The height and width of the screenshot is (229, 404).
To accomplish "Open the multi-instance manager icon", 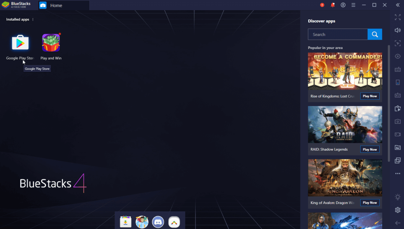I will click(398, 160).
